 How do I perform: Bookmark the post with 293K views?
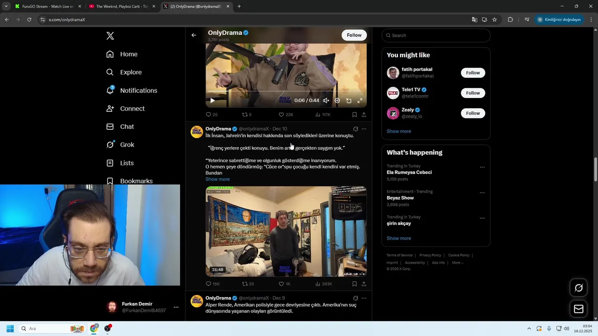pyautogui.click(x=355, y=284)
